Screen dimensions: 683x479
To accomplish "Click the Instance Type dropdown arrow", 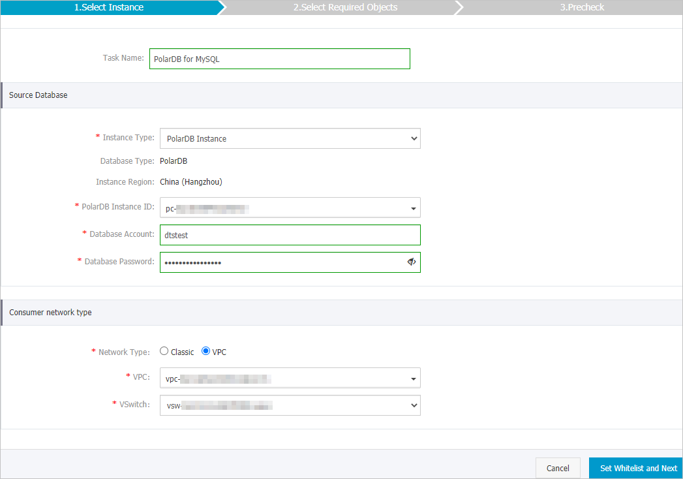I will (413, 138).
